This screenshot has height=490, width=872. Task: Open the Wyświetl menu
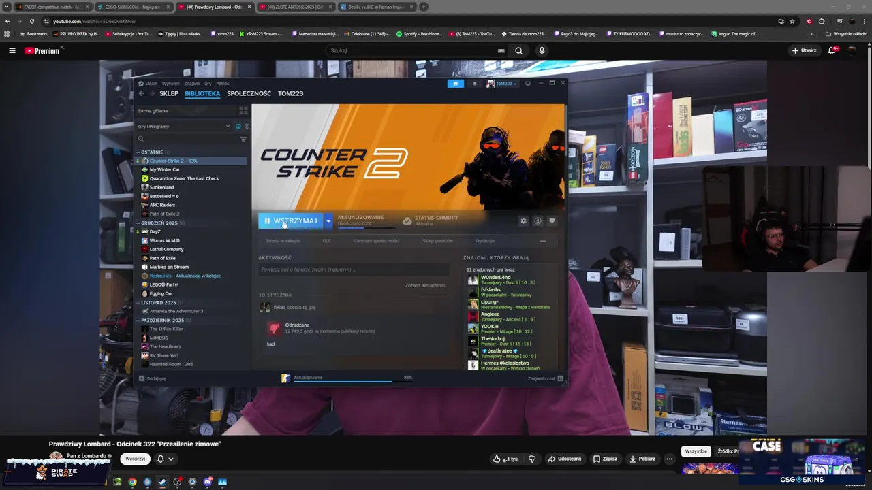click(171, 84)
